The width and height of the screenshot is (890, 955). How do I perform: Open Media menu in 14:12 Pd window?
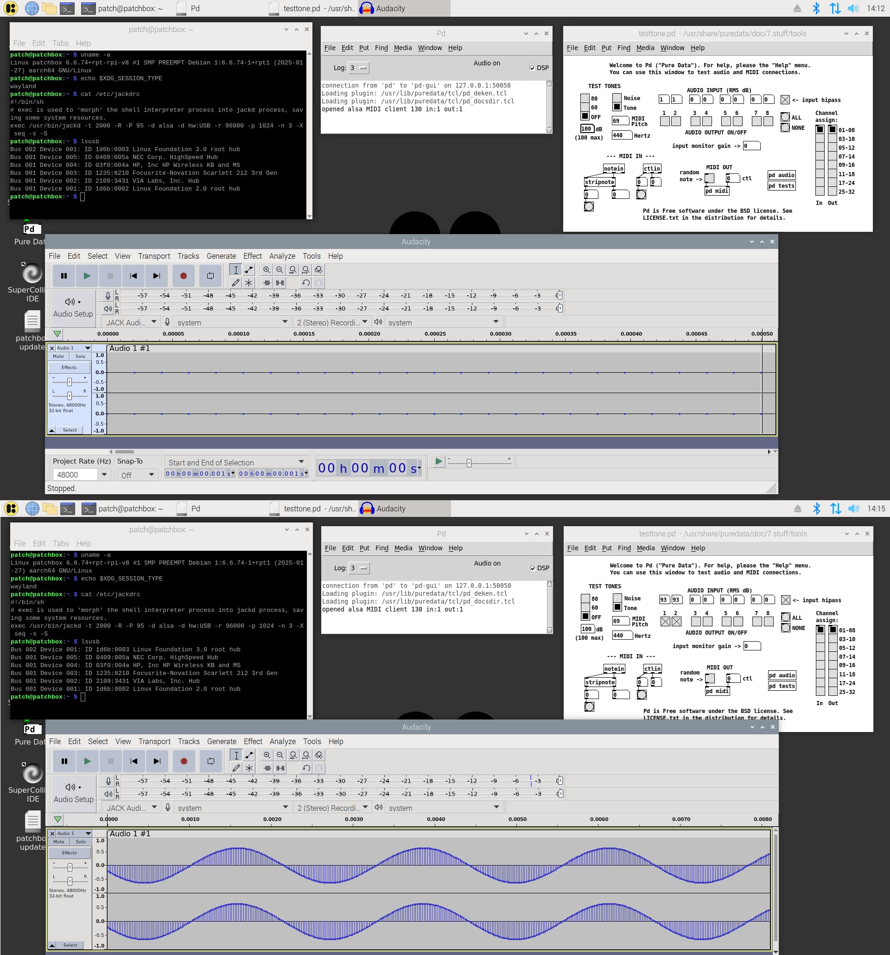tap(402, 48)
